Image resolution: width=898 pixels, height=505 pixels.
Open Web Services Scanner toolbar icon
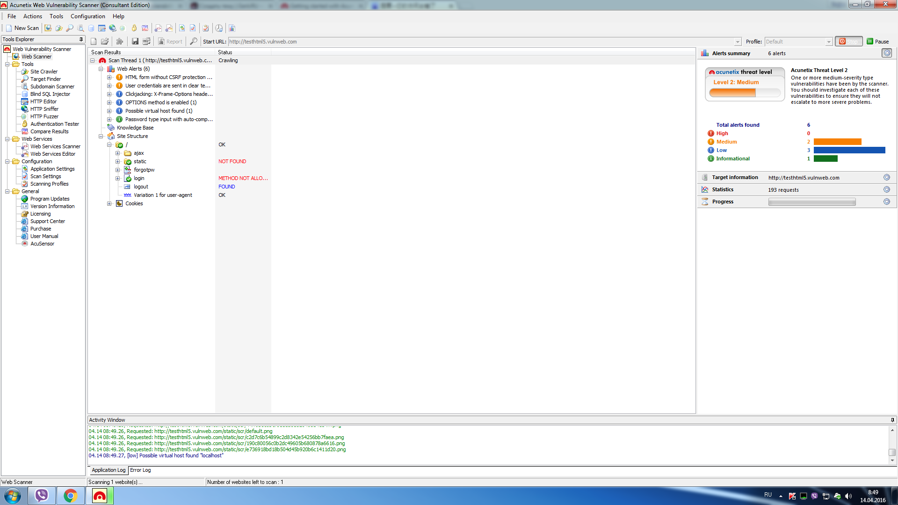coord(158,28)
